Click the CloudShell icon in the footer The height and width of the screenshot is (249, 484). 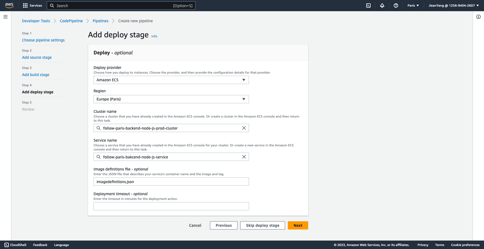(7, 245)
